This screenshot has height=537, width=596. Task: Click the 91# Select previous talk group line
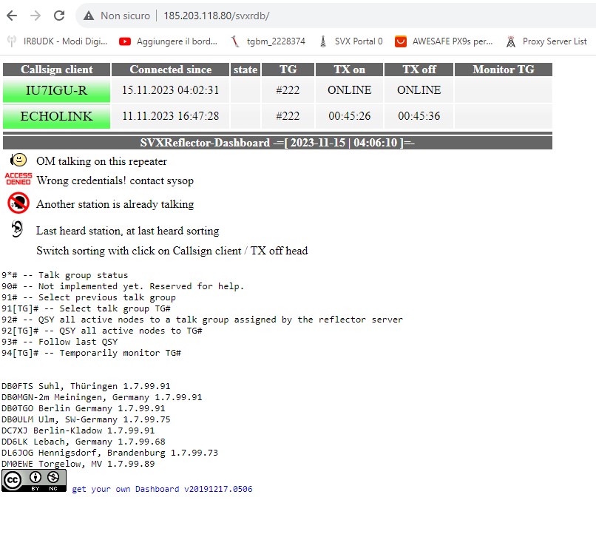[89, 297]
